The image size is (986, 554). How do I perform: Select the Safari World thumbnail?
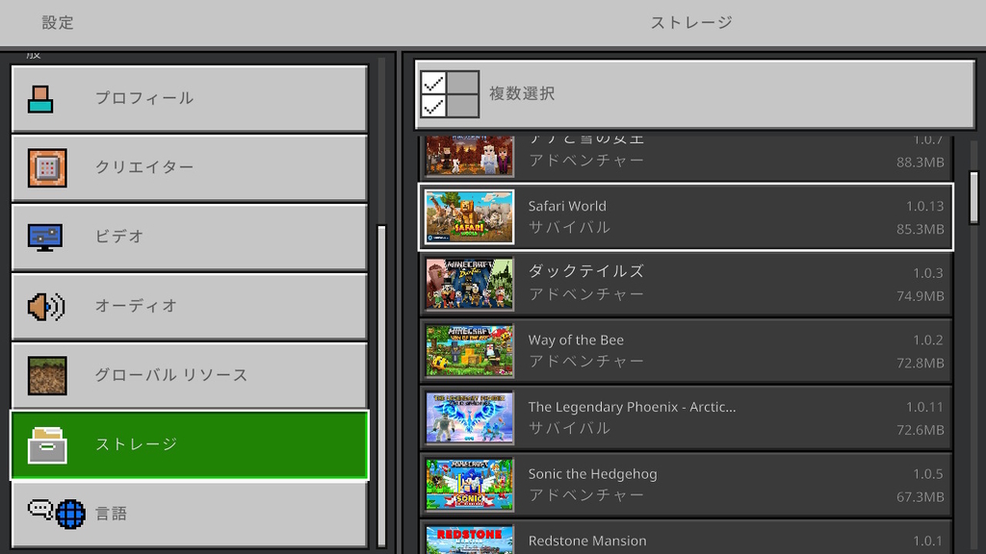(469, 216)
